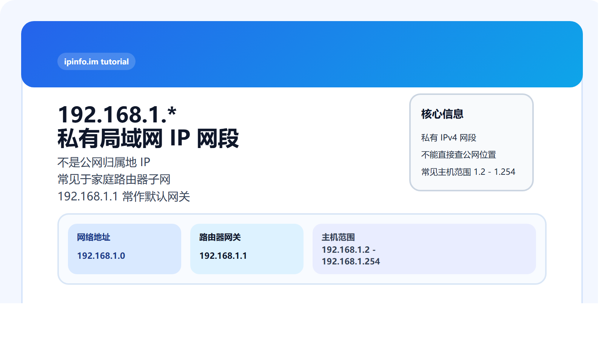Click the ipinfo.im tutorial badge
The image size is (604, 339).
point(96,61)
